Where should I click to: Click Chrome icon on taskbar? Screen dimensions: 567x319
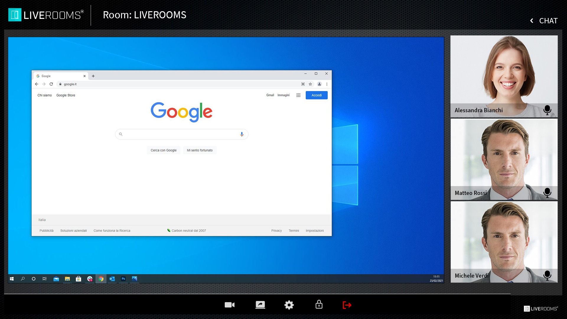tap(101, 279)
